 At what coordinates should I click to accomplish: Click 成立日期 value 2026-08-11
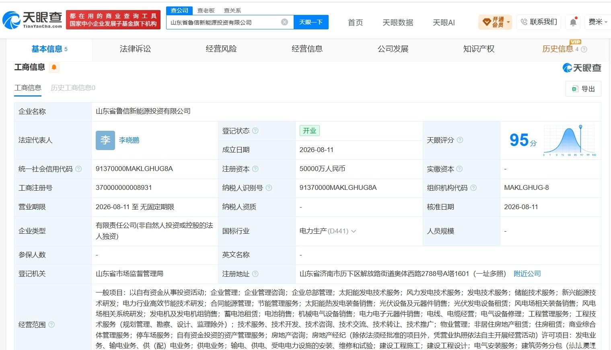click(x=317, y=150)
